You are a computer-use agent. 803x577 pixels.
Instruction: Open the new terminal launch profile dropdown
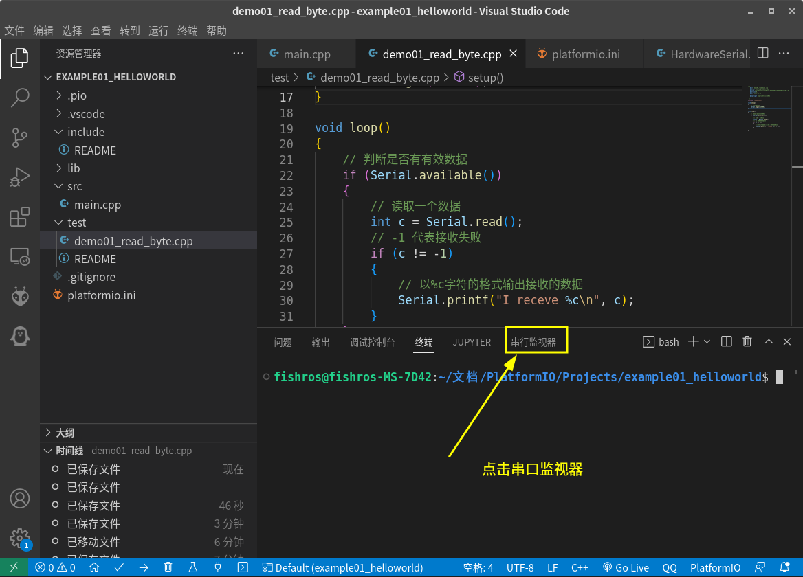coord(707,342)
